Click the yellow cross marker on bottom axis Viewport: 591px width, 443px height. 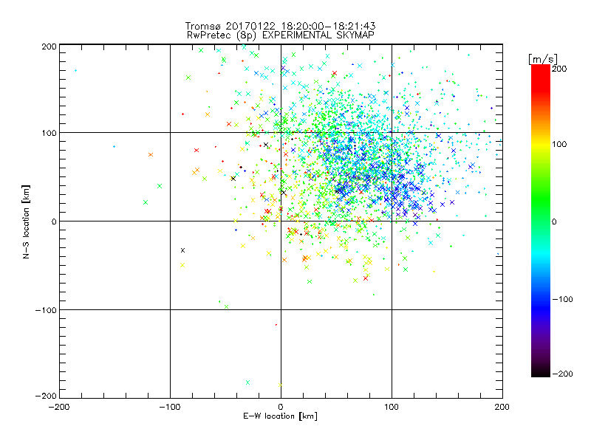click(x=280, y=385)
